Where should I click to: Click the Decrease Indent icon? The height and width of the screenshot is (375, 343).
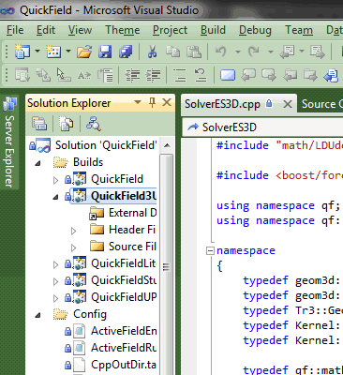pos(132,75)
